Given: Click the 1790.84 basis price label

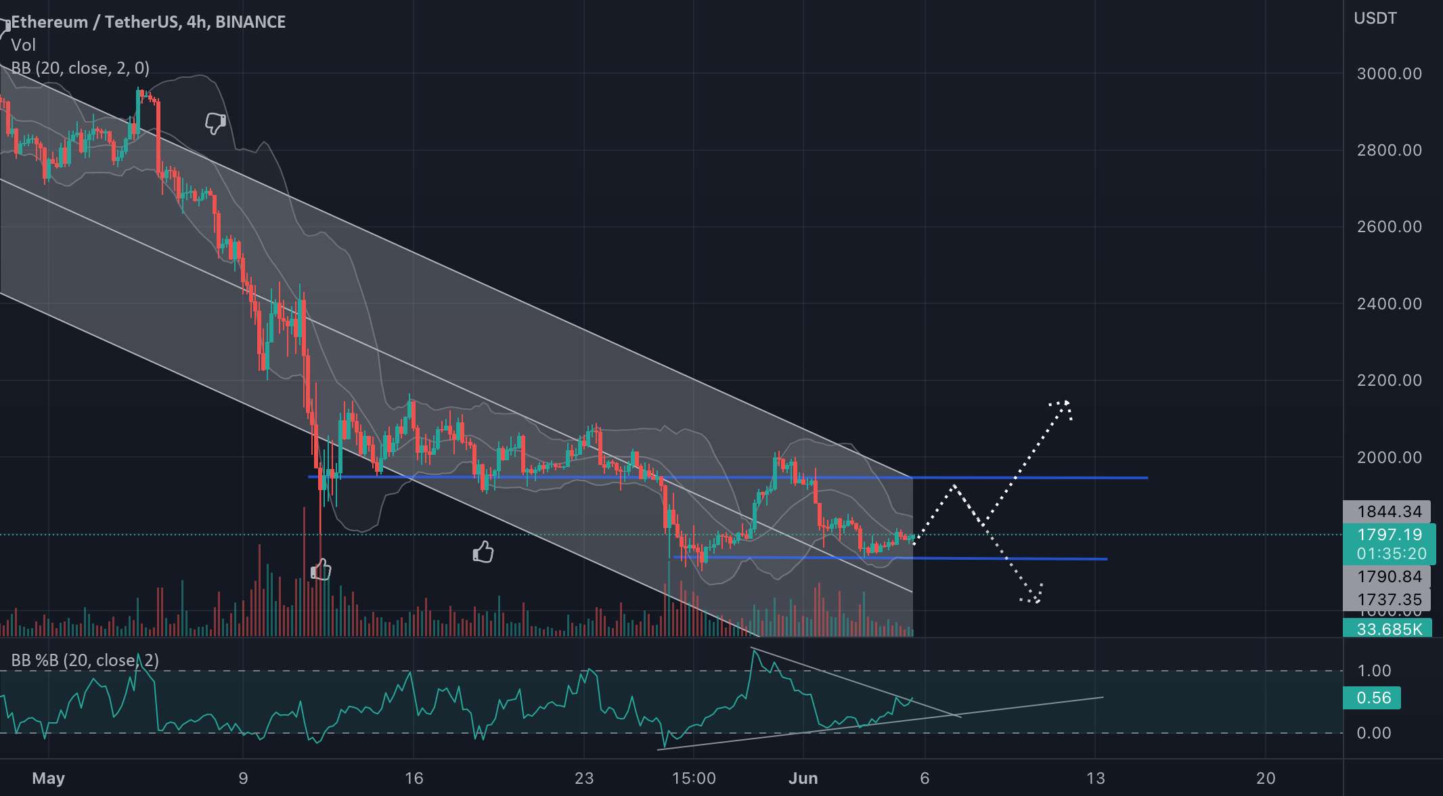Looking at the screenshot, I should click(1387, 576).
